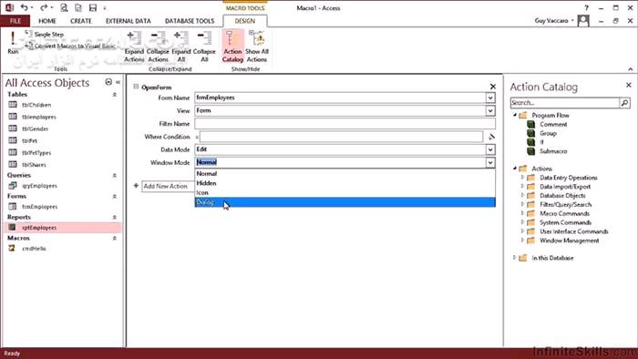Screen dimensions: 638x359
Task: Click Expand Actions icon
Action: tap(134, 46)
